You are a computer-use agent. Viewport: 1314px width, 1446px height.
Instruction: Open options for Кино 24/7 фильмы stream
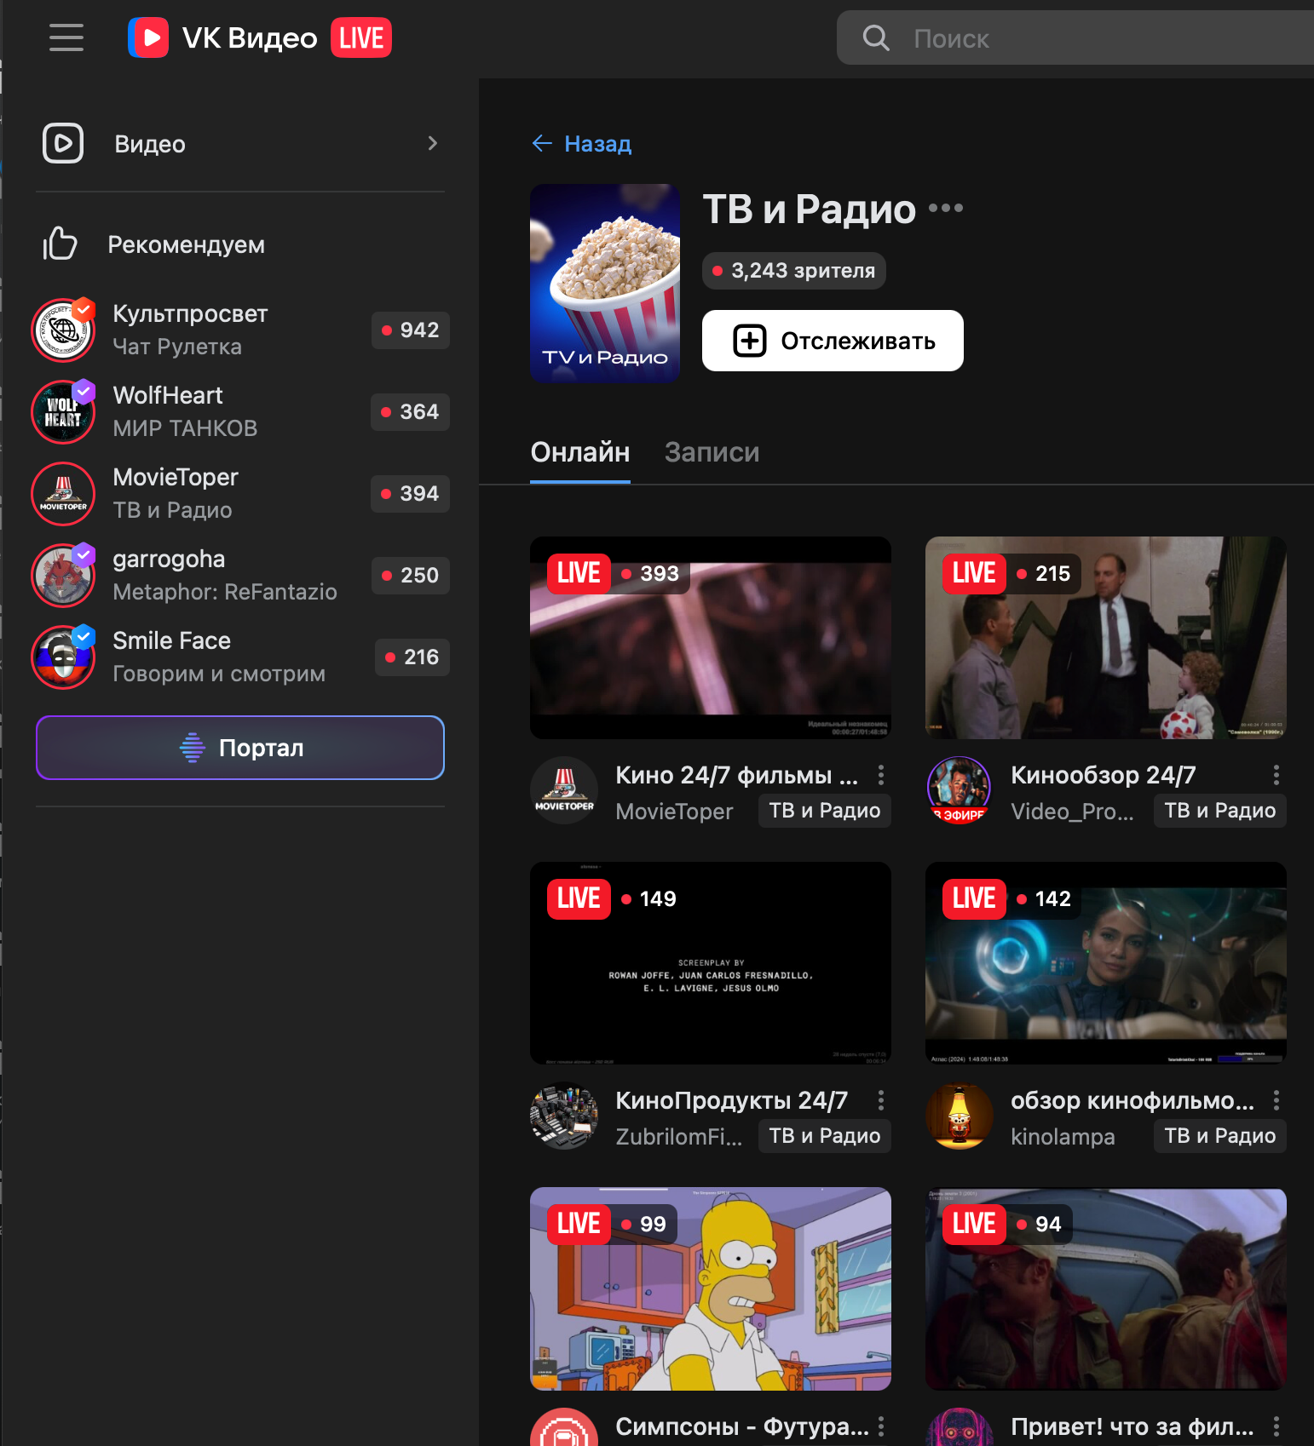coord(881,775)
